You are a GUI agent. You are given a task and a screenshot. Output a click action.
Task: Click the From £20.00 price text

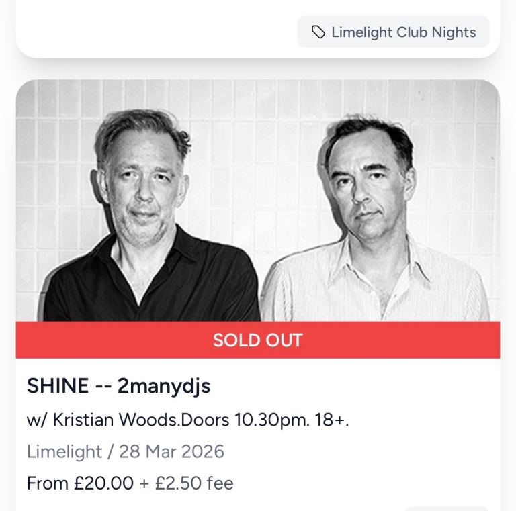80,483
